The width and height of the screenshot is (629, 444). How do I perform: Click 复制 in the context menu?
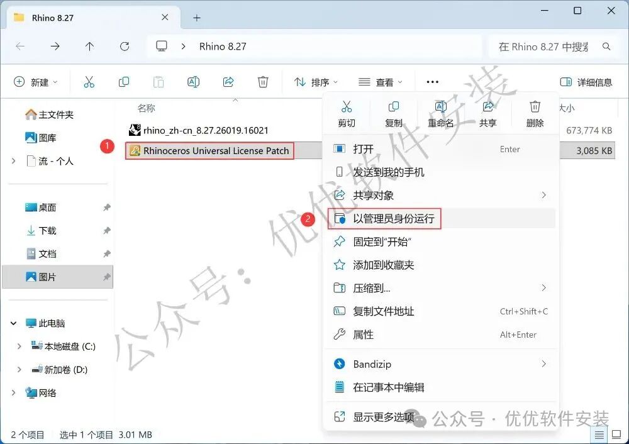394,114
